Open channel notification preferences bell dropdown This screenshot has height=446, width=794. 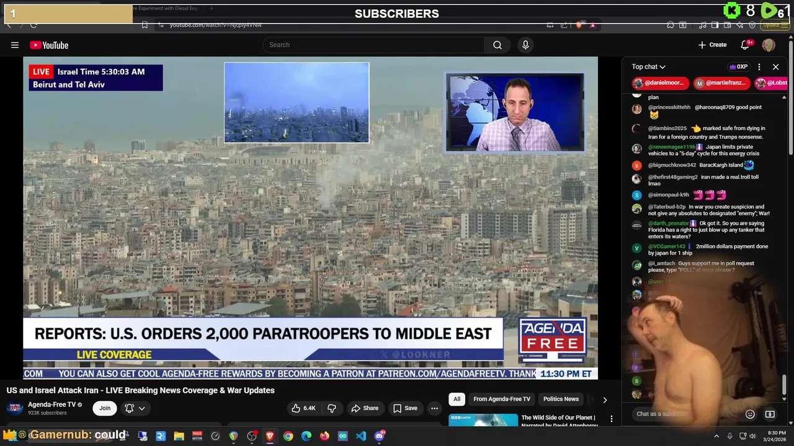click(135, 408)
